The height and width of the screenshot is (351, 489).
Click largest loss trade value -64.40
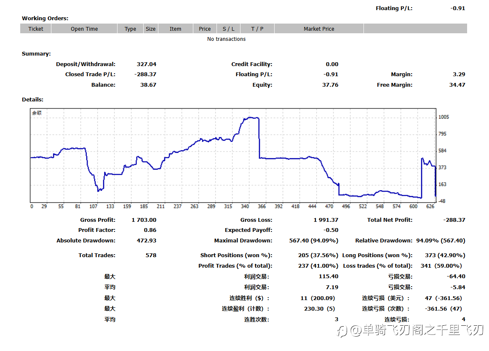tap(456, 277)
